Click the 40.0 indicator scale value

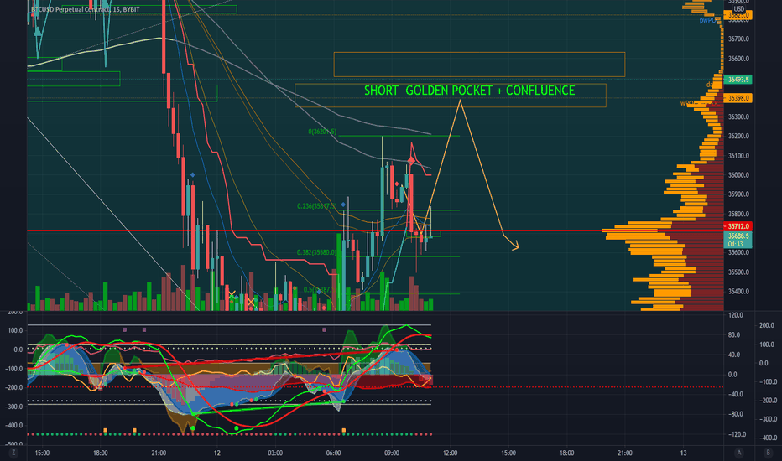click(734, 355)
